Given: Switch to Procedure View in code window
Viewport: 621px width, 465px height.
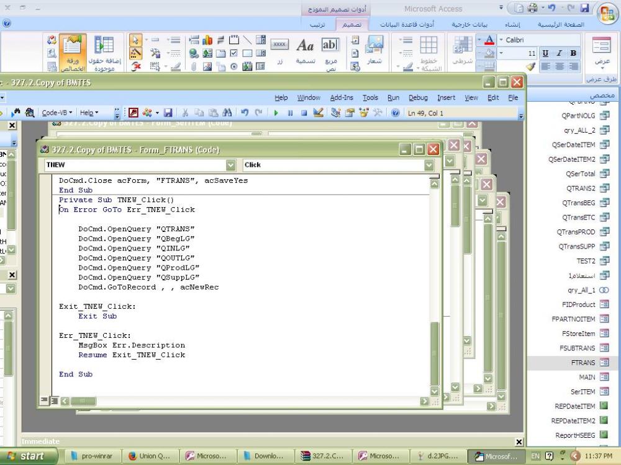Looking at the screenshot, I should pos(44,401).
